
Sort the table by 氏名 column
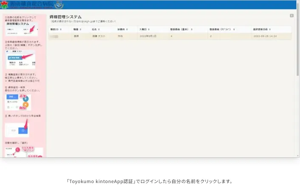tap(96, 29)
